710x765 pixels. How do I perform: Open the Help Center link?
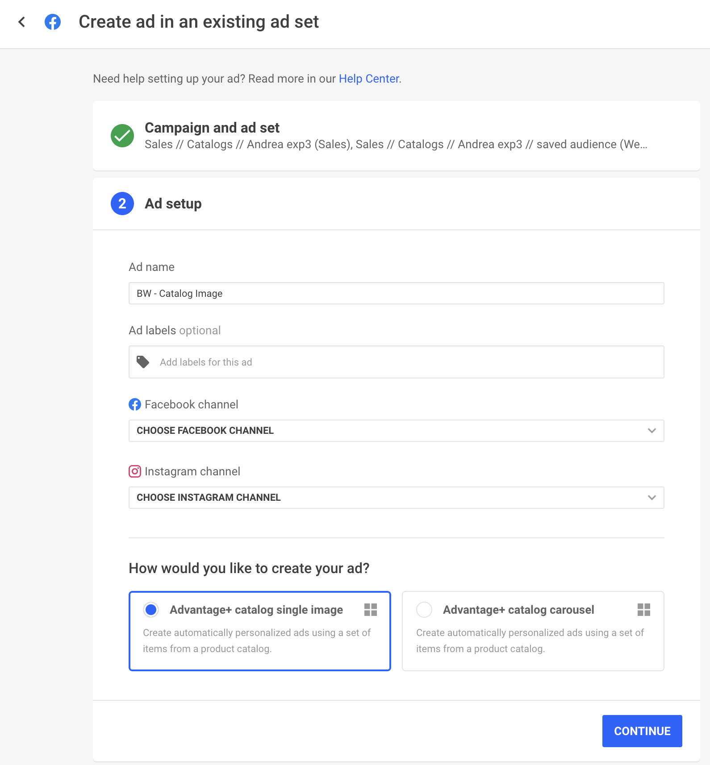coord(369,79)
